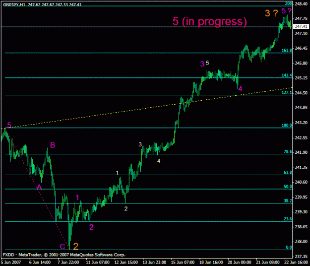Image resolution: width=310 pixels, height=266 pixels.
Task: Click 242.55 on the price axis
Action: pyautogui.click(x=301, y=137)
